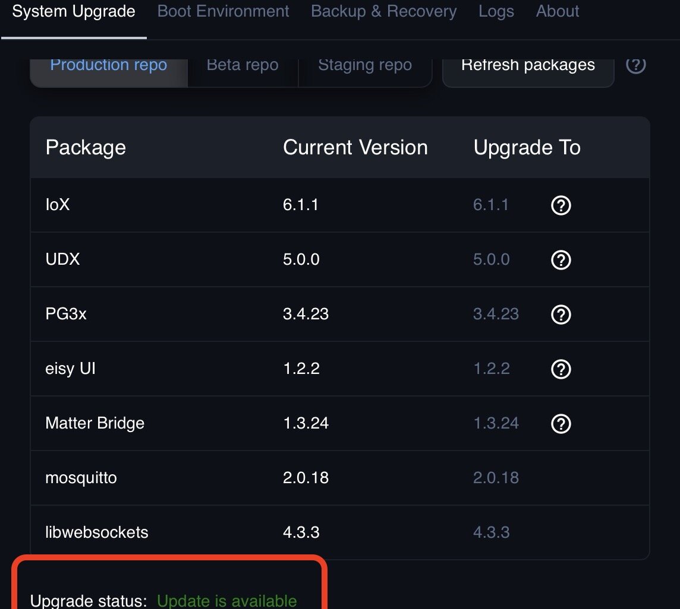This screenshot has height=609, width=680.
Task: Open help icon for UDX row
Action: [x=561, y=260]
